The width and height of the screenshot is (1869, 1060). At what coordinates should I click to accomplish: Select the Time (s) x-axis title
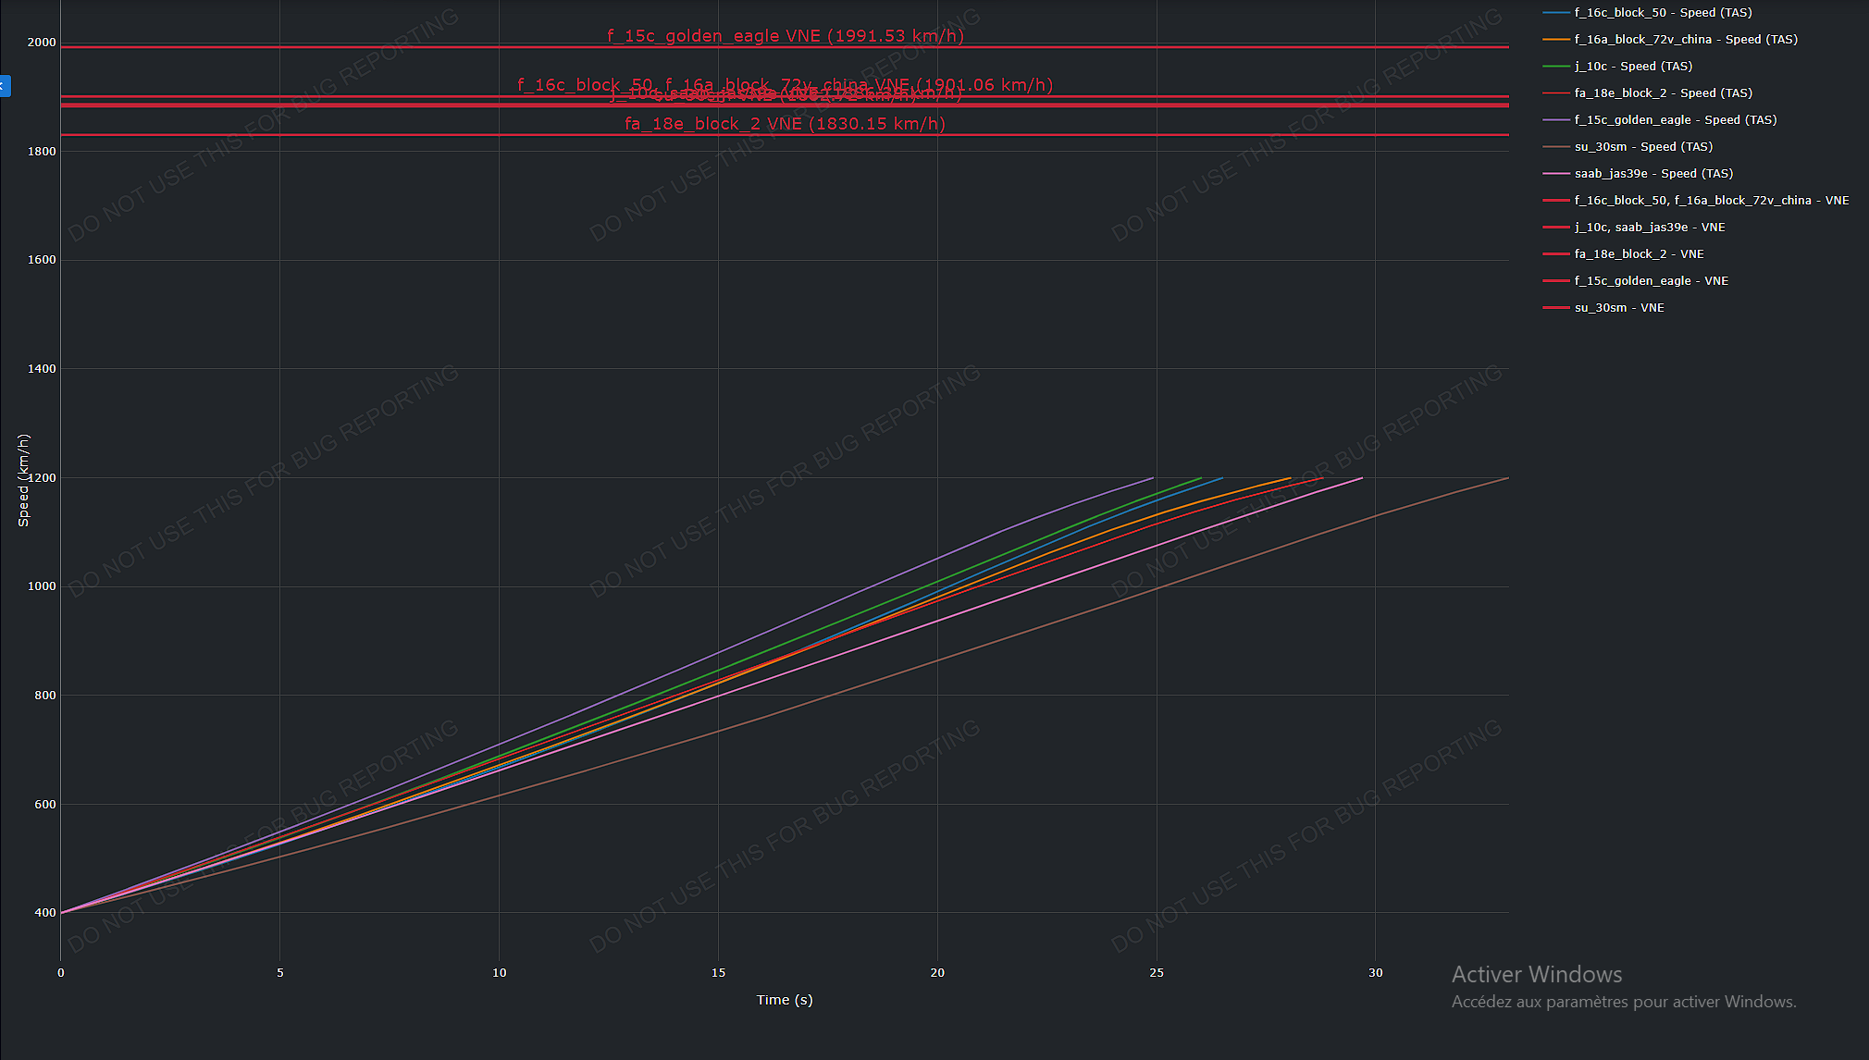[x=785, y=1000]
